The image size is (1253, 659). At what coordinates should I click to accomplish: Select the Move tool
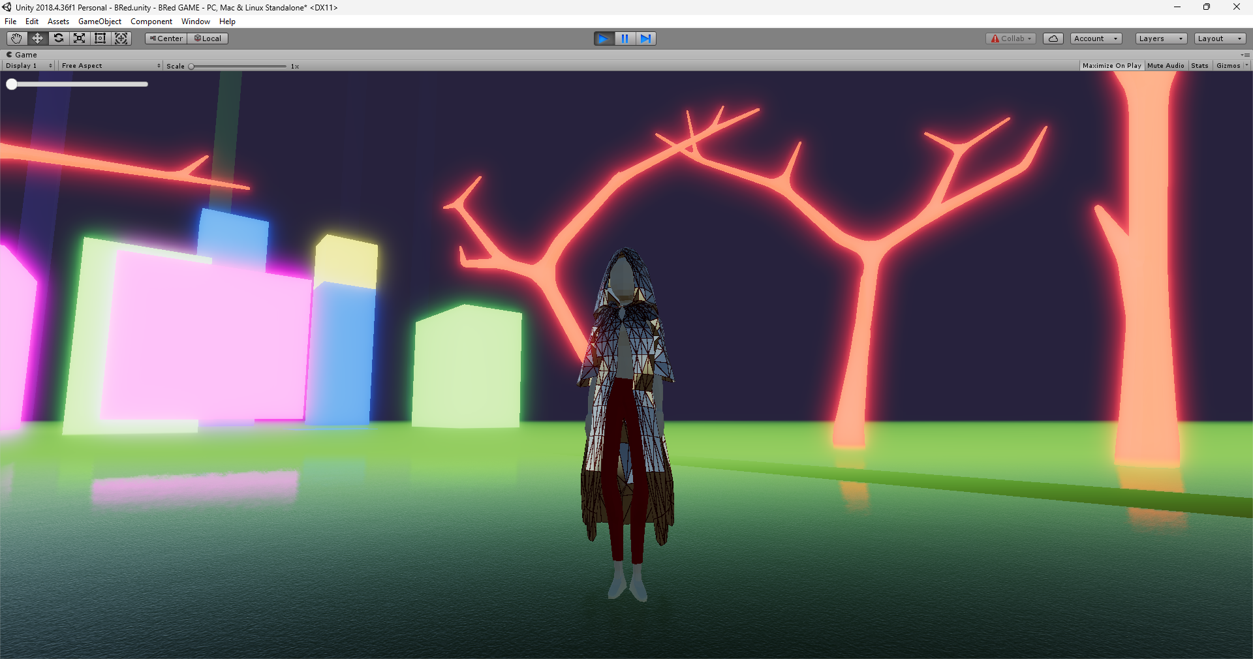click(x=37, y=38)
